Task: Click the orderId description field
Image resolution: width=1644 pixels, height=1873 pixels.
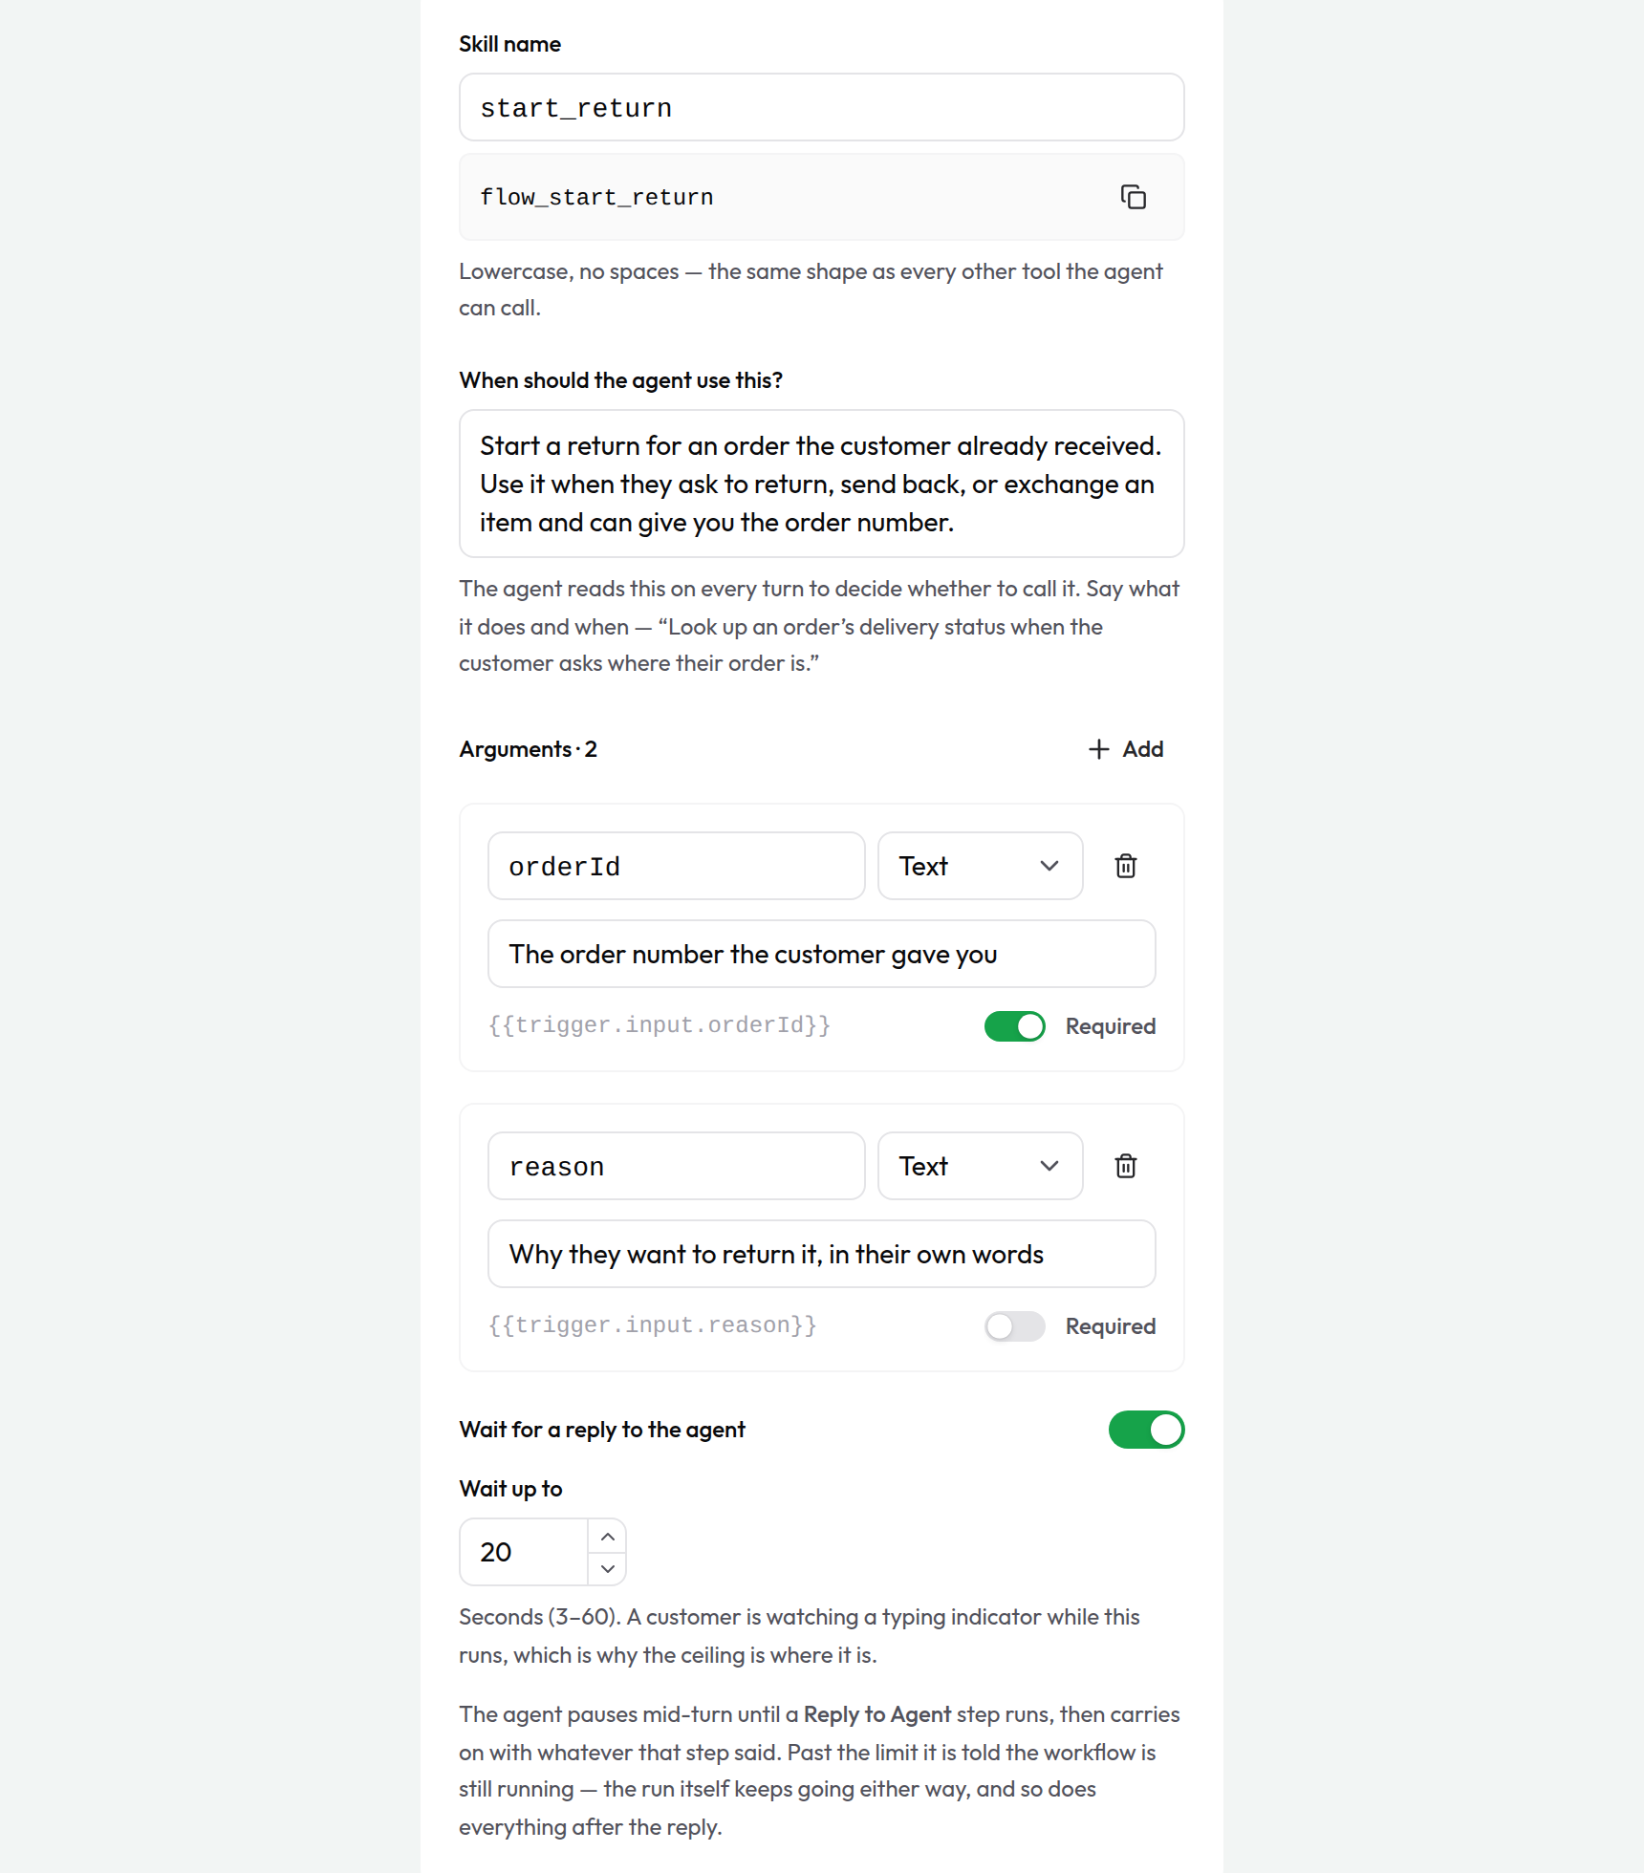Action: coord(822,954)
